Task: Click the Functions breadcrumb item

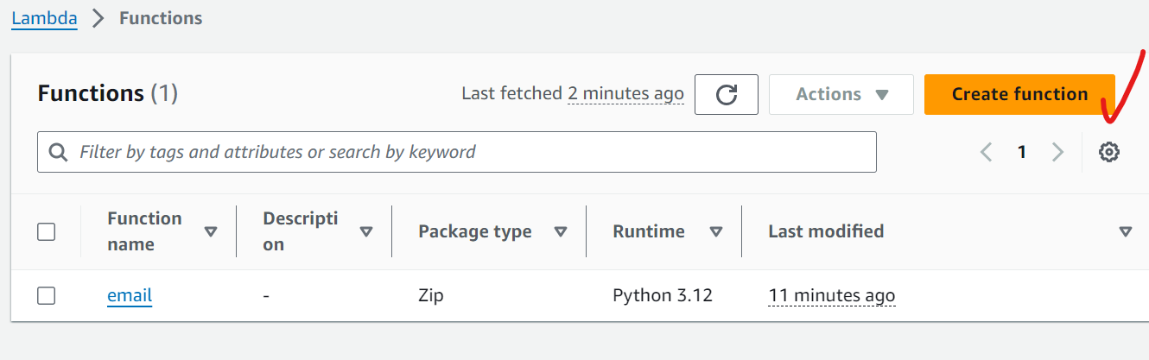Action: pyautogui.click(x=161, y=18)
